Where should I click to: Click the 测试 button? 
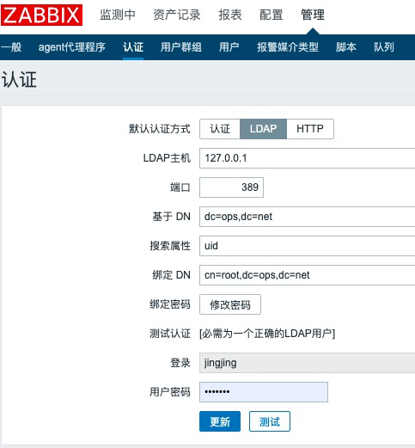click(x=270, y=421)
